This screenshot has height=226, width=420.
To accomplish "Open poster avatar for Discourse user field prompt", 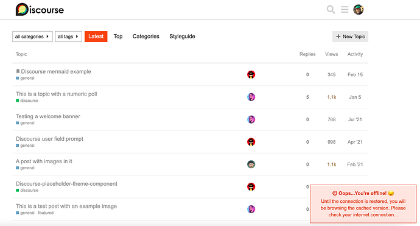I will tap(251, 142).
